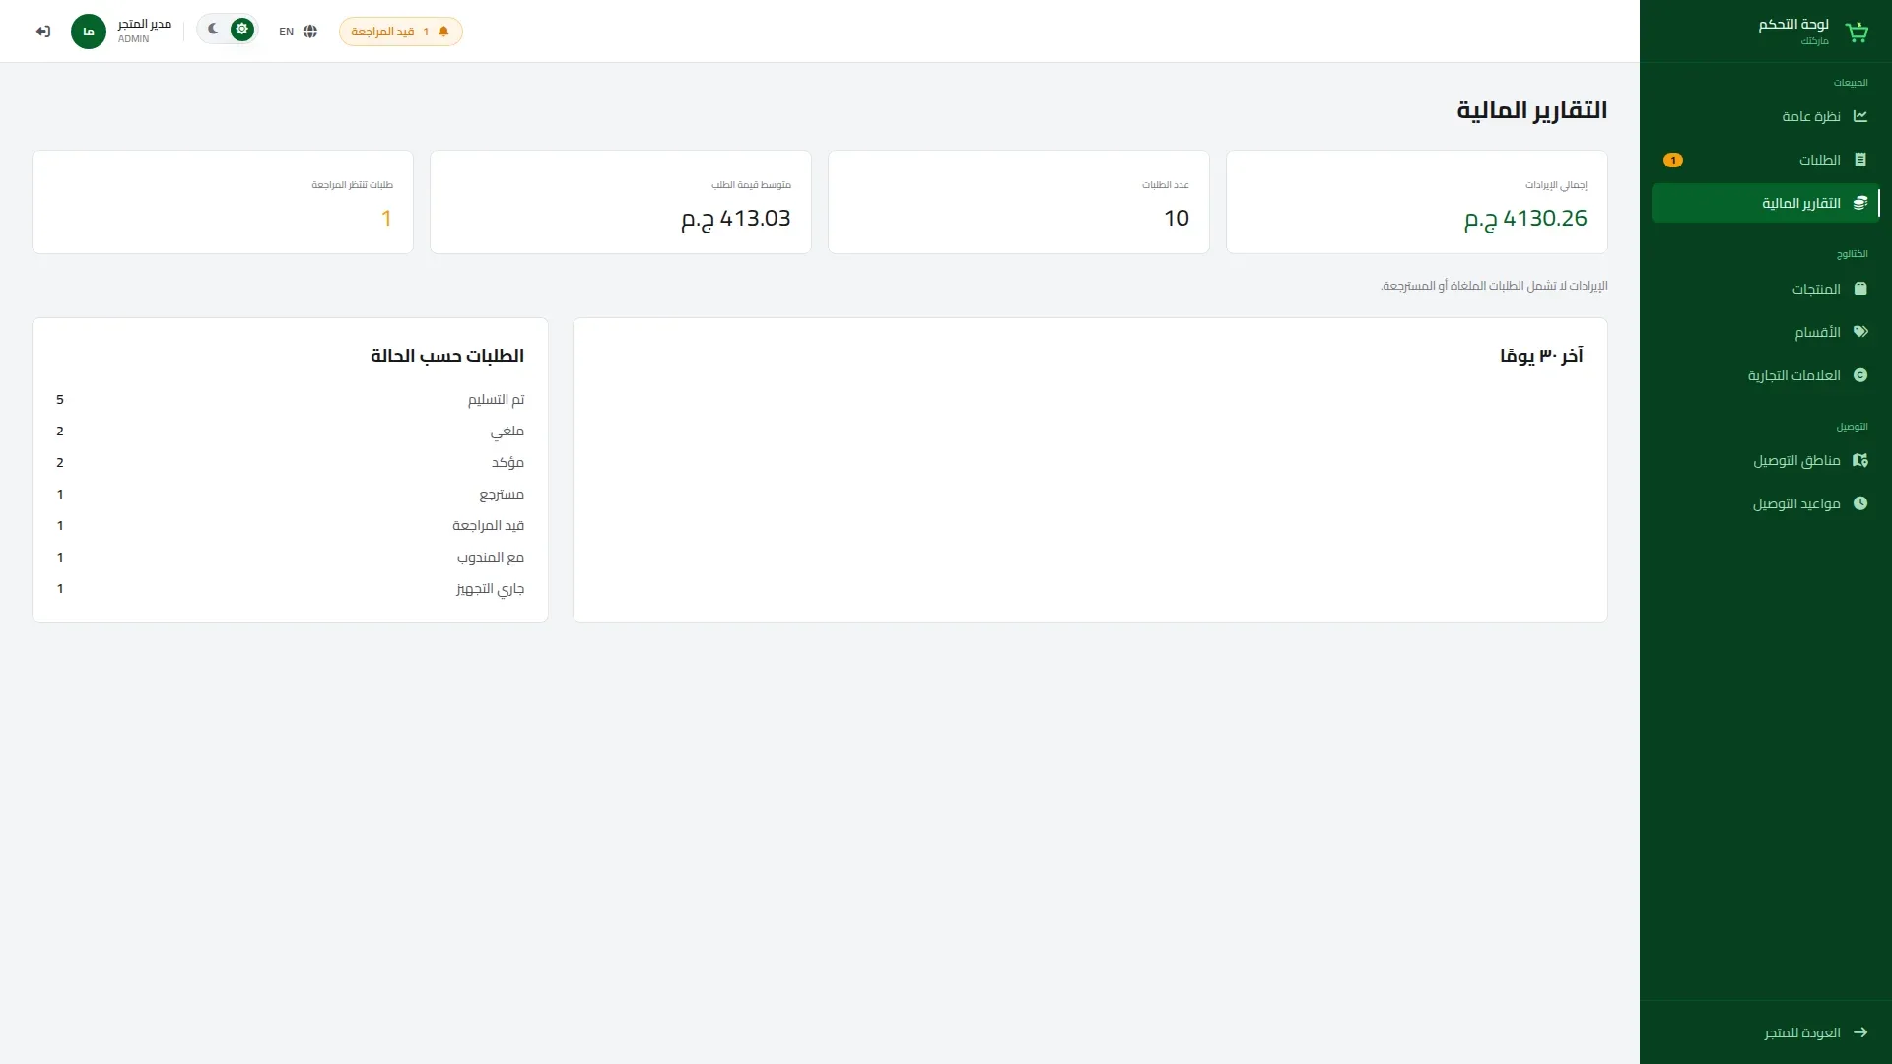Click the orders receipt icon in sidebar

point(1860,160)
